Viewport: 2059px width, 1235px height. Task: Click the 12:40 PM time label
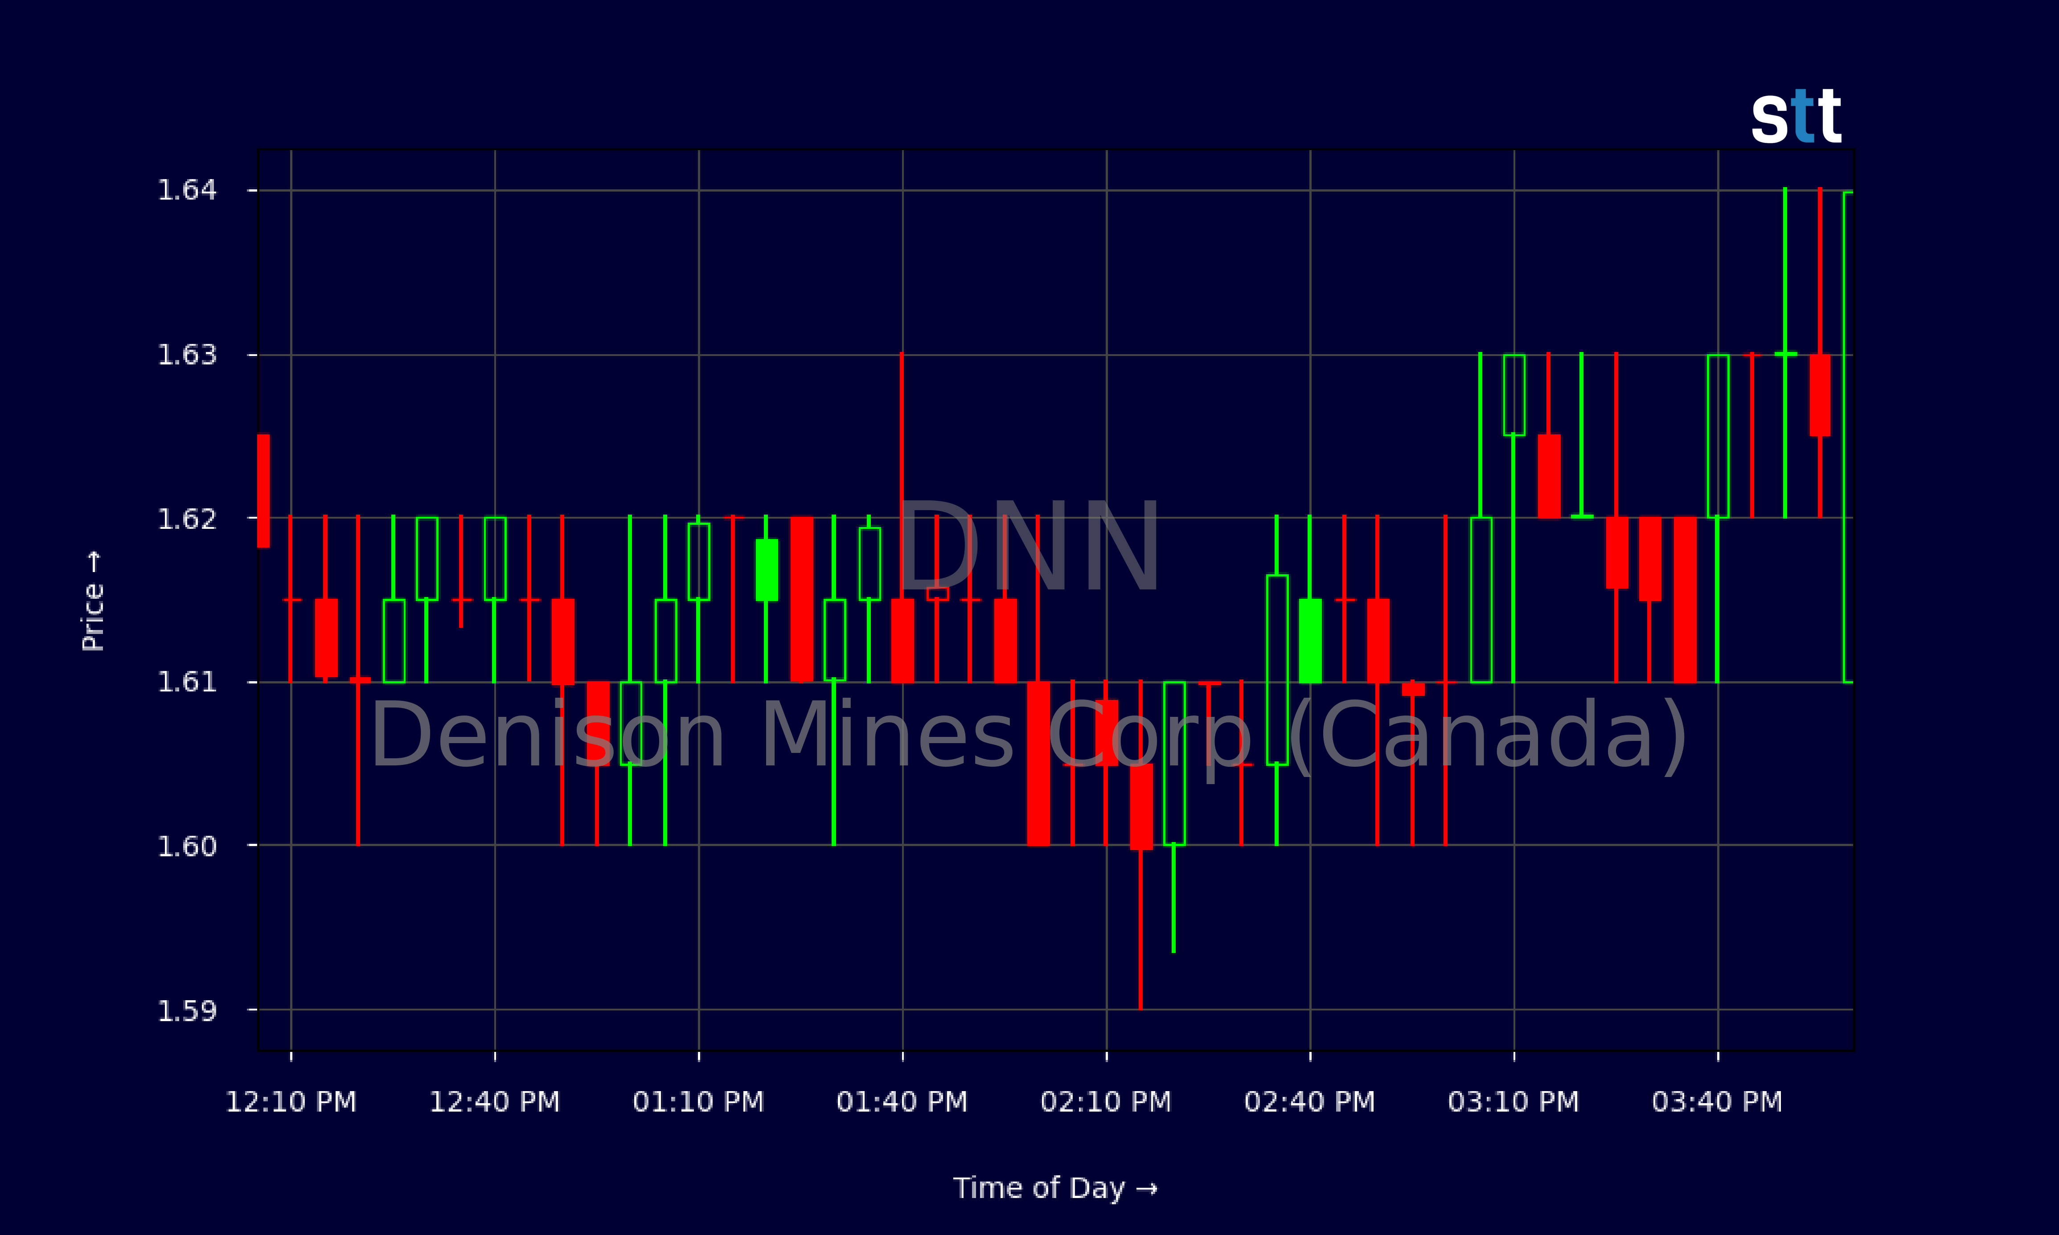coord(494,1102)
